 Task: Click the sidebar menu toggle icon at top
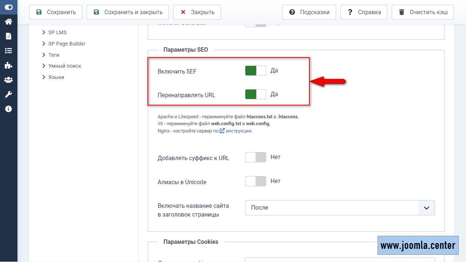[x=8, y=7]
